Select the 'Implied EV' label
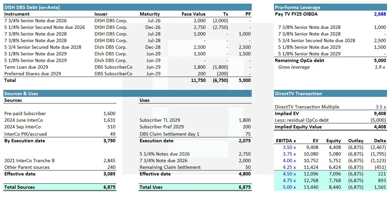This screenshot has width=391, height=198. click(287, 113)
